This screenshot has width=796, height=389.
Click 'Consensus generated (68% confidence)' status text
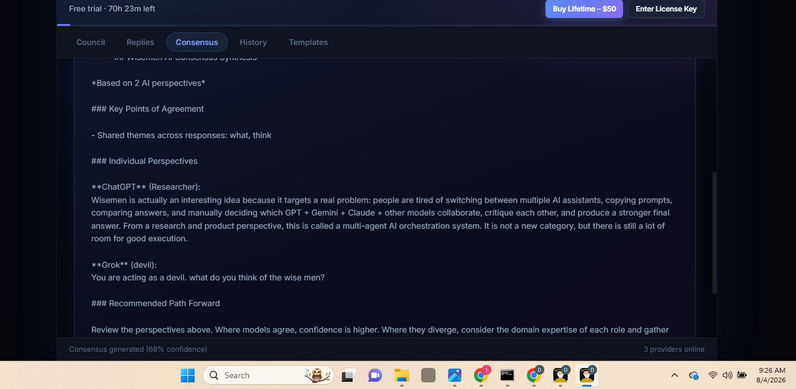pos(138,349)
